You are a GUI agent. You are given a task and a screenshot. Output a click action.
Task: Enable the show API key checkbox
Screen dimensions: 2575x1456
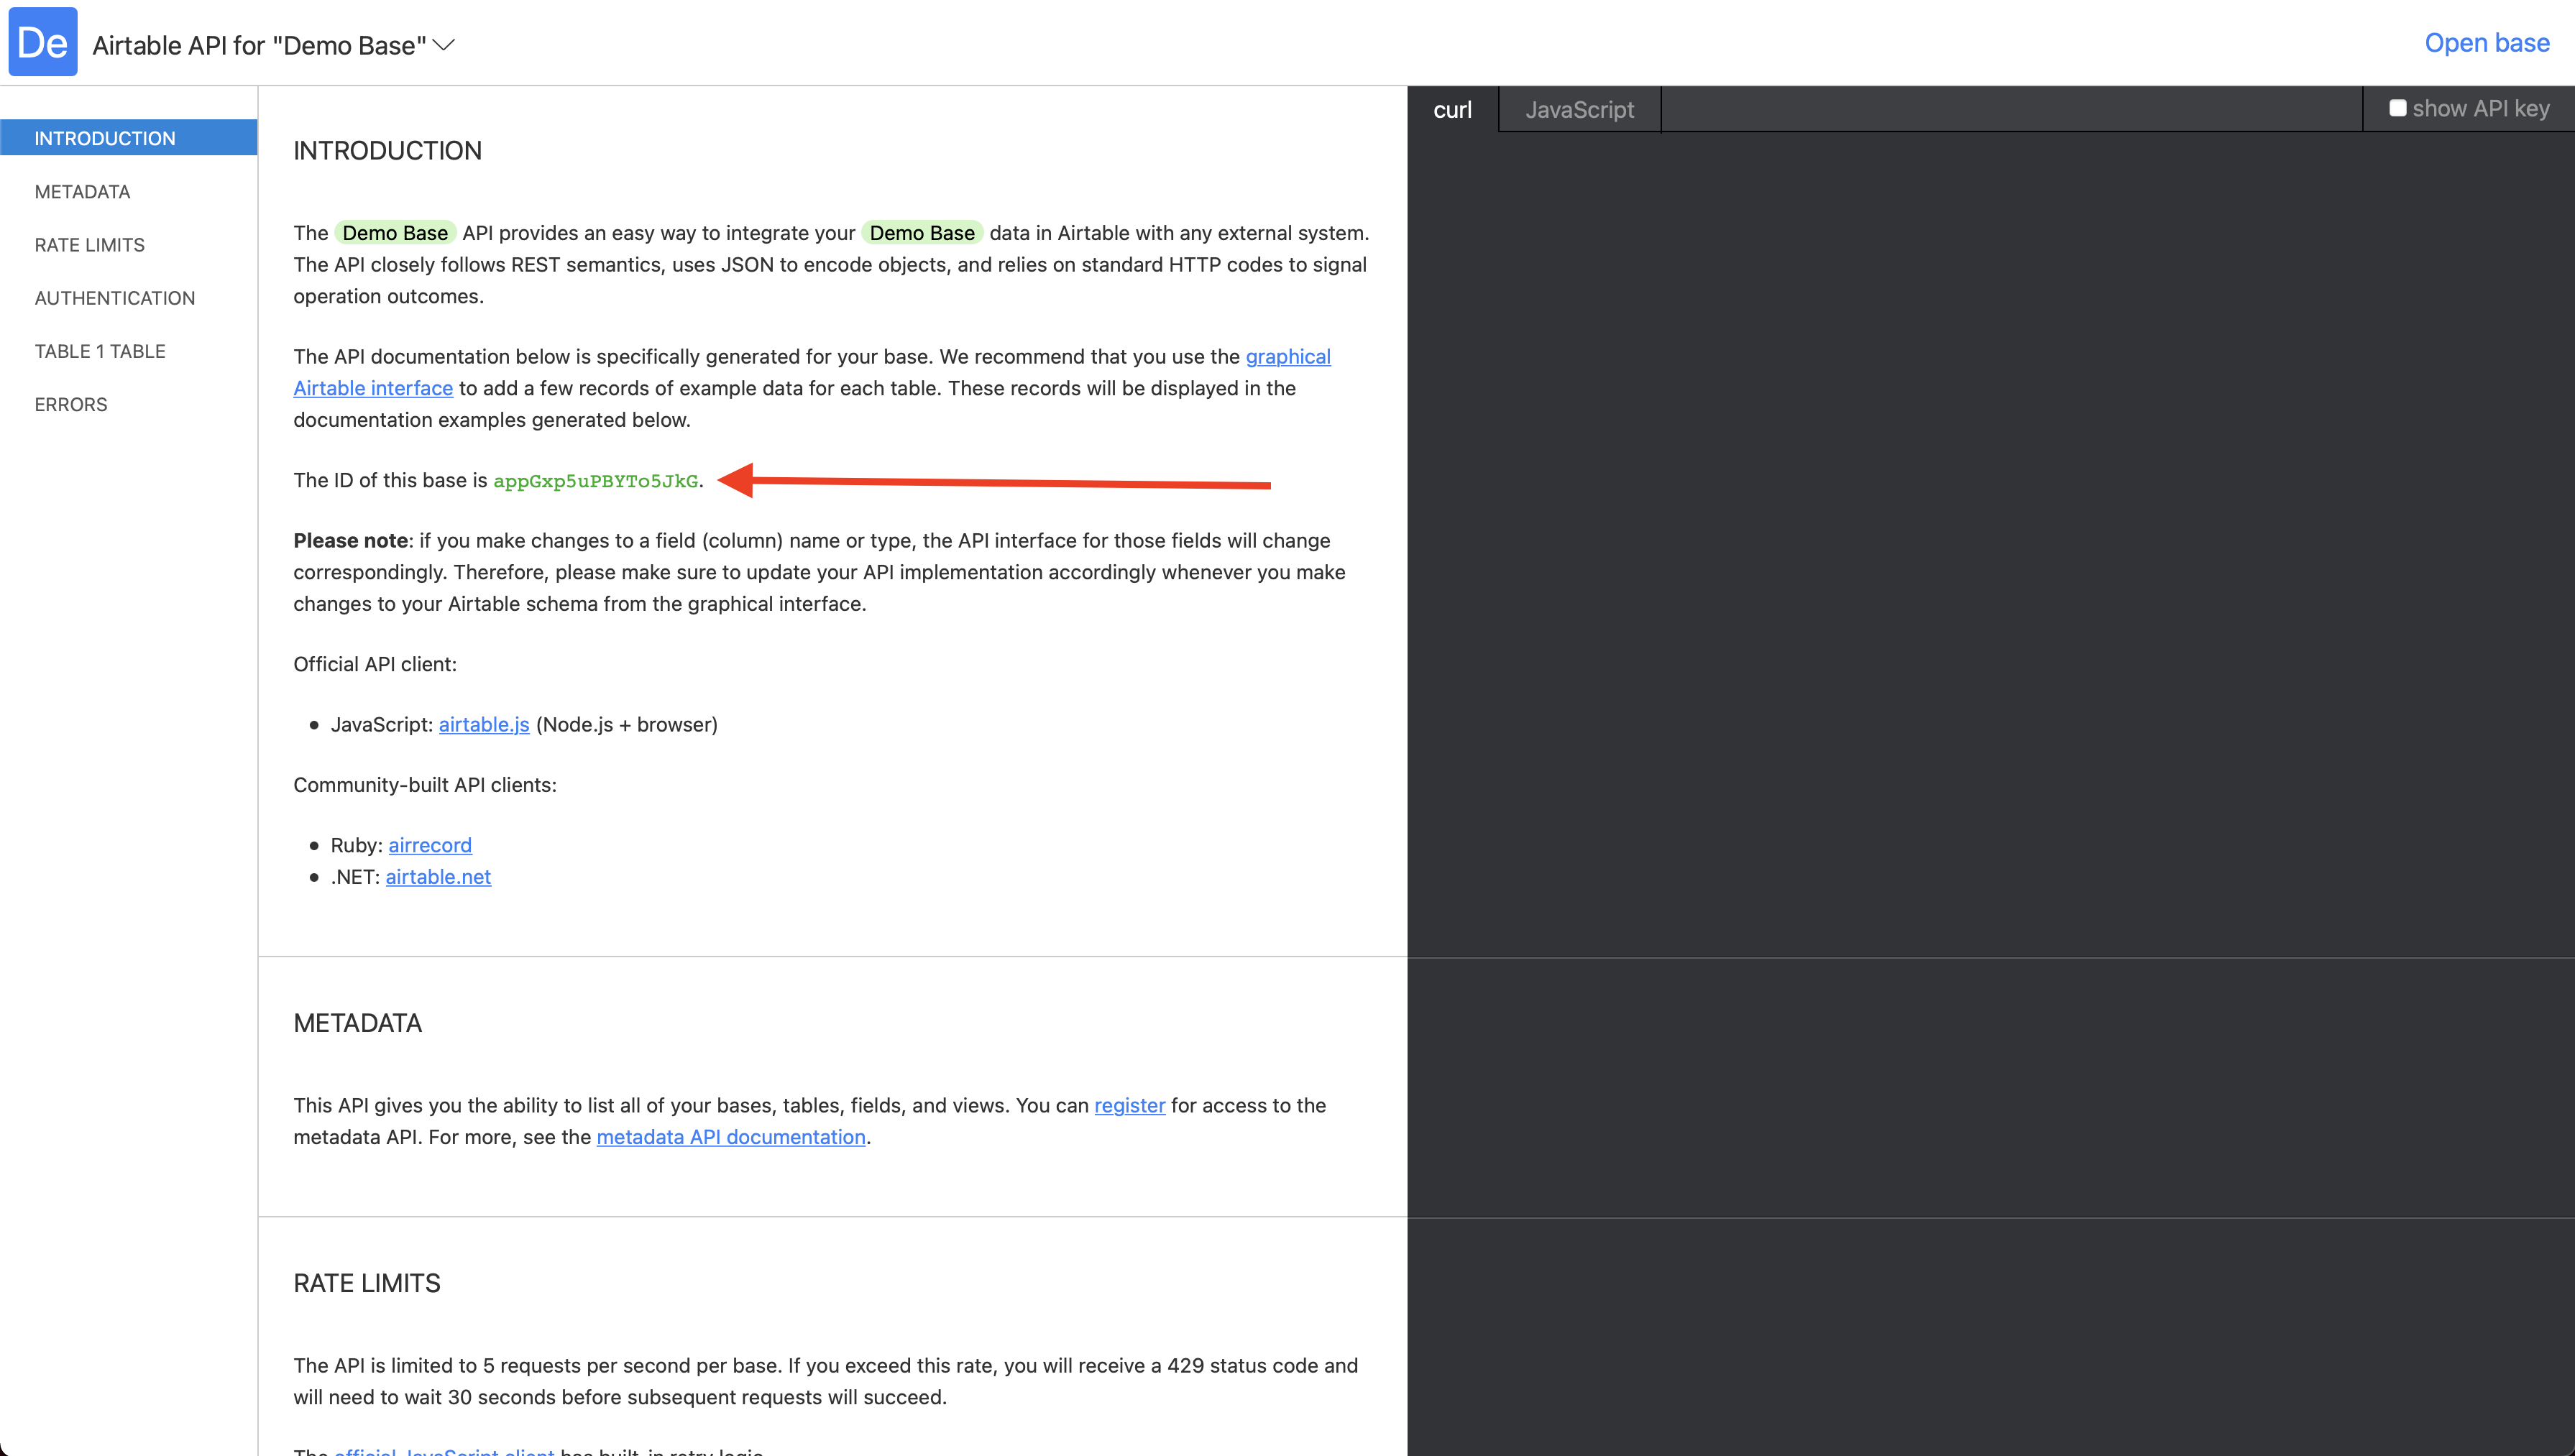(x=2397, y=108)
